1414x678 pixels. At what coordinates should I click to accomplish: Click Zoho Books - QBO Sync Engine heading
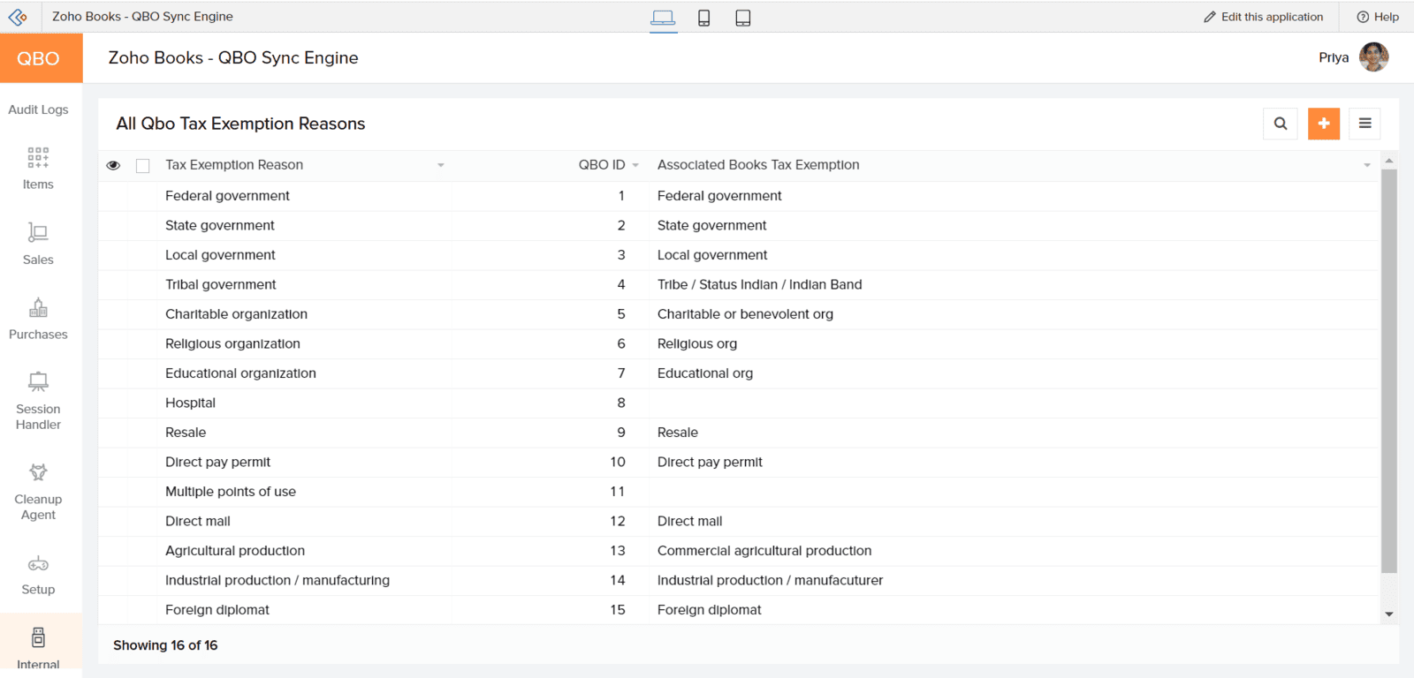click(233, 57)
